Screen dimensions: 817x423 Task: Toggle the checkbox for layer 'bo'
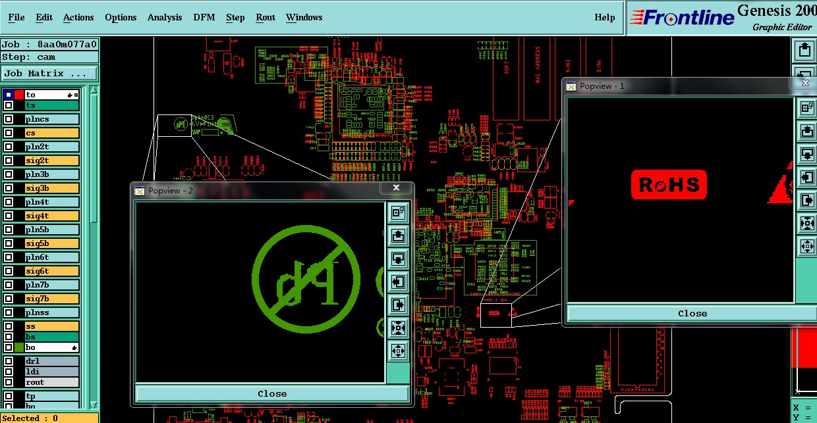(x=9, y=347)
